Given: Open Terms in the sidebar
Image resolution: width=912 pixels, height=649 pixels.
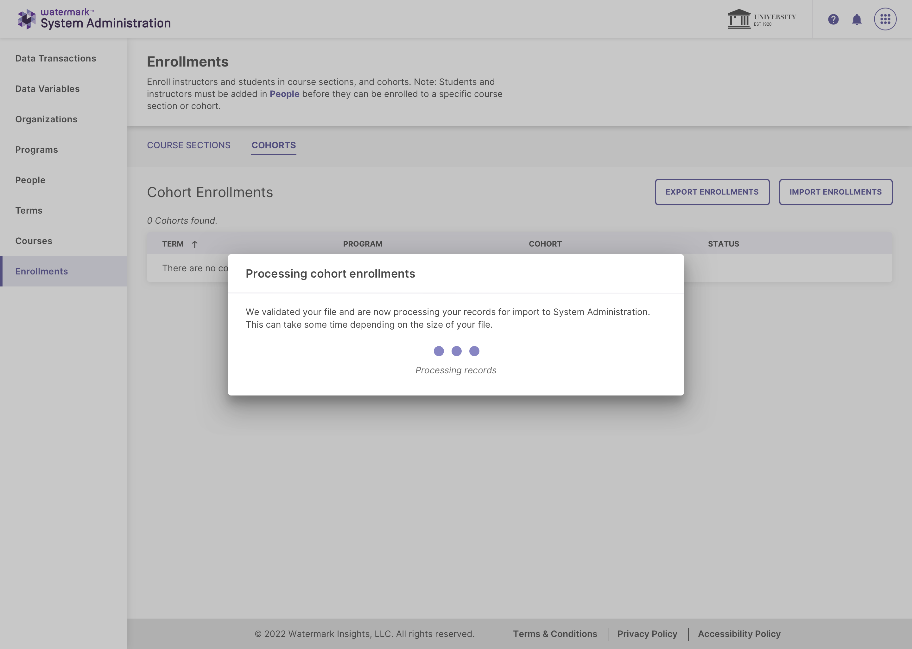Looking at the screenshot, I should 29,210.
